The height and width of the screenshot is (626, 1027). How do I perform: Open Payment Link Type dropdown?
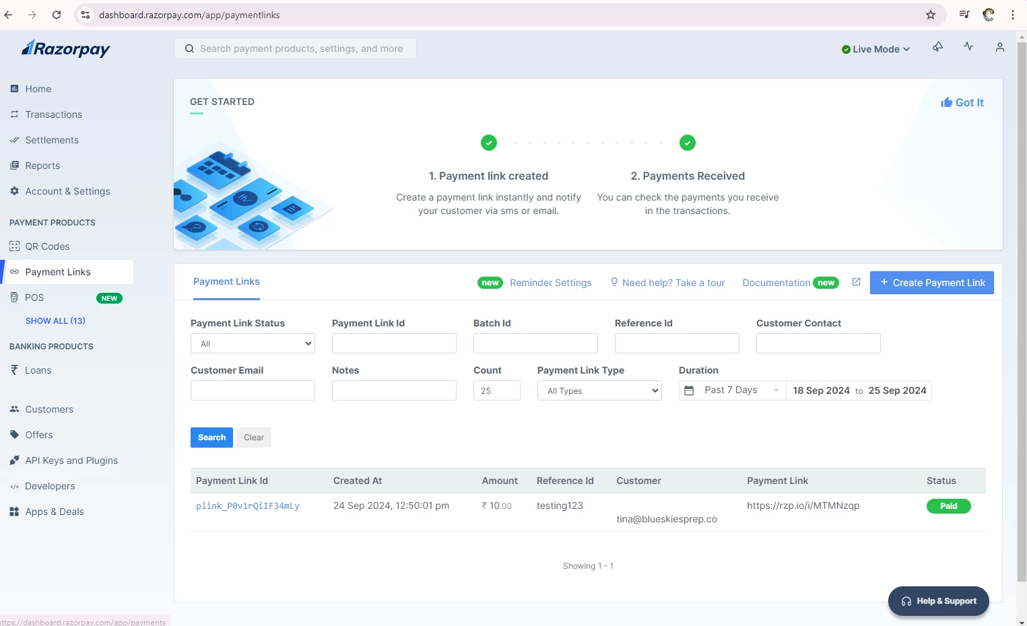[x=599, y=390]
